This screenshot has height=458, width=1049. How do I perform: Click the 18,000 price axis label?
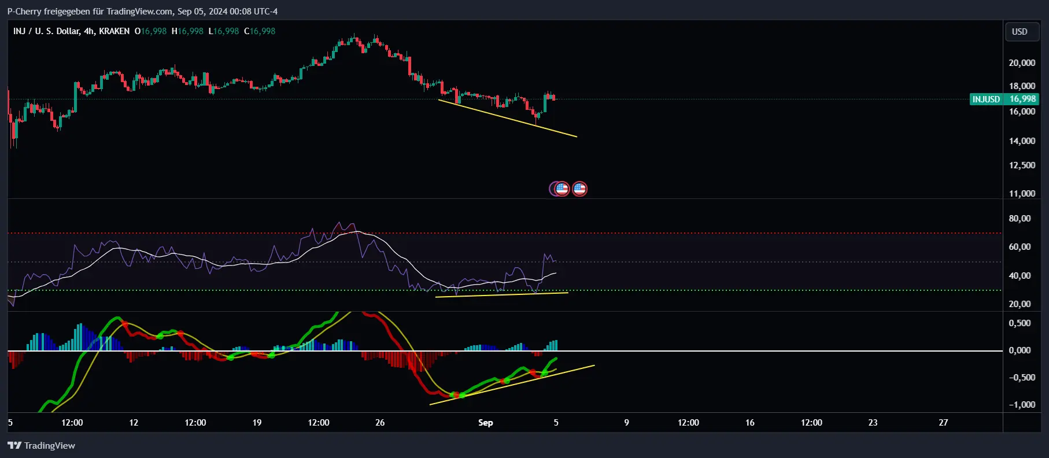point(1022,86)
